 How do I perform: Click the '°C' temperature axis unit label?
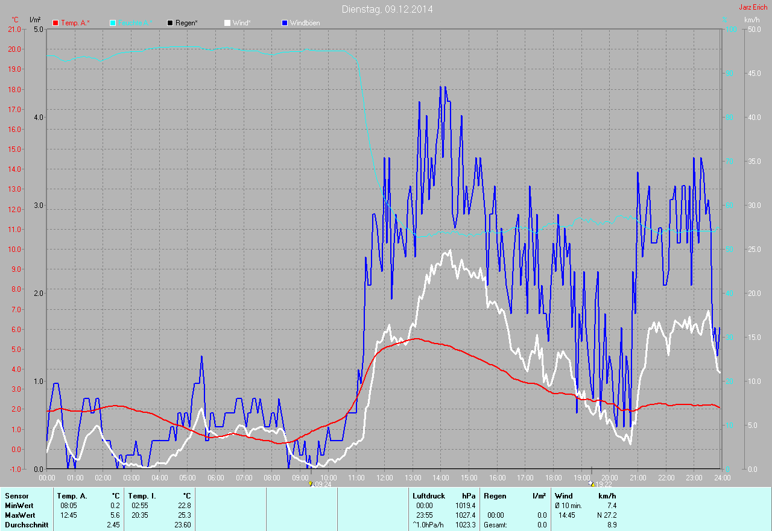tap(15, 20)
